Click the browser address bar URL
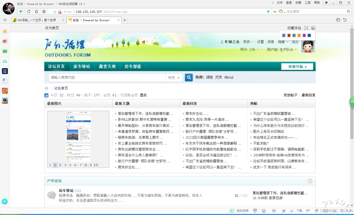 click(95, 11)
